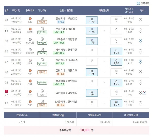Click the red alert icon above number 77
This screenshot has width=152, height=137.
point(6,91)
